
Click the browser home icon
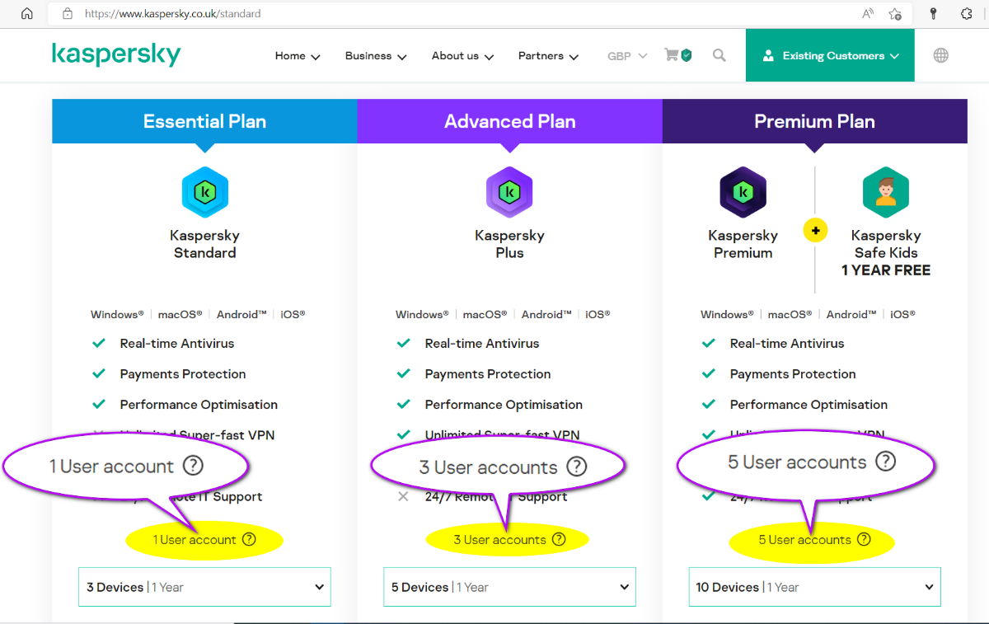coord(27,14)
